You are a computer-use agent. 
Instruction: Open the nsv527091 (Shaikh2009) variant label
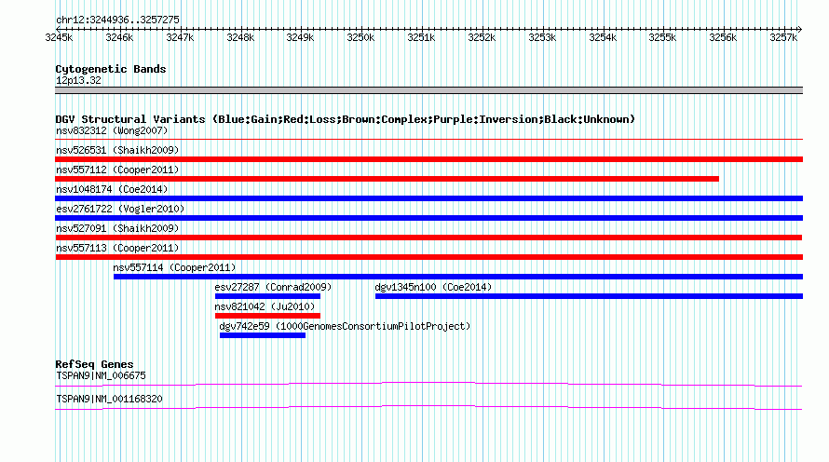tap(117, 228)
